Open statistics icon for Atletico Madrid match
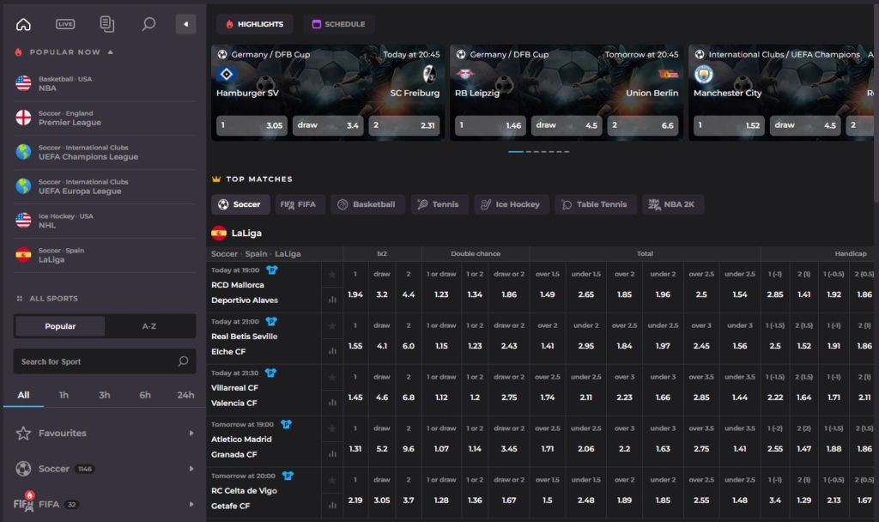Viewport: 879px width, 522px height. click(x=332, y=453)
